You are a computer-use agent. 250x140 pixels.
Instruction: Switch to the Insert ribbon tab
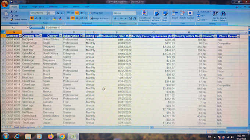pyautogui.click(x=24, y=7)
